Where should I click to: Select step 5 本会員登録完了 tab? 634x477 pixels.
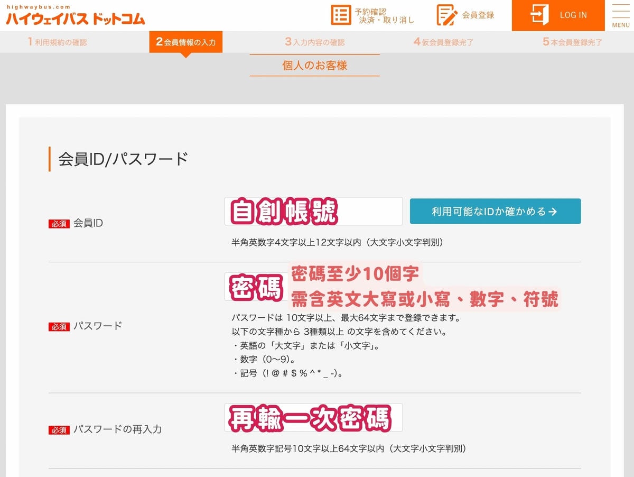pyautogui.click(x=572, y=42)
